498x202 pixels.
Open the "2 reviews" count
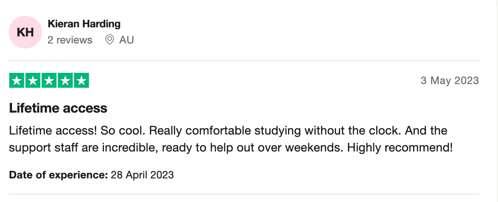(70, 40)
